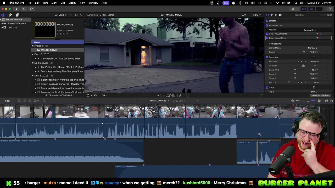Select Commercial Jet Take Off Sound Effect
Screen dimensions: 335x188
pyautogui.click(x=61, y=58)
